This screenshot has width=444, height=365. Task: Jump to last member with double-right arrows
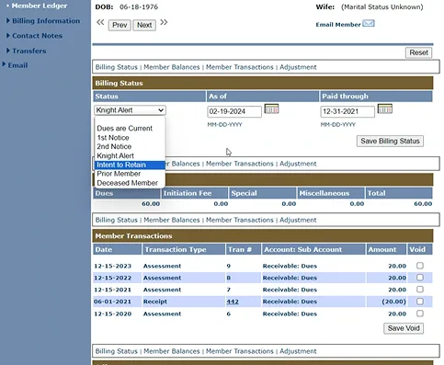(x=164, y=22)
